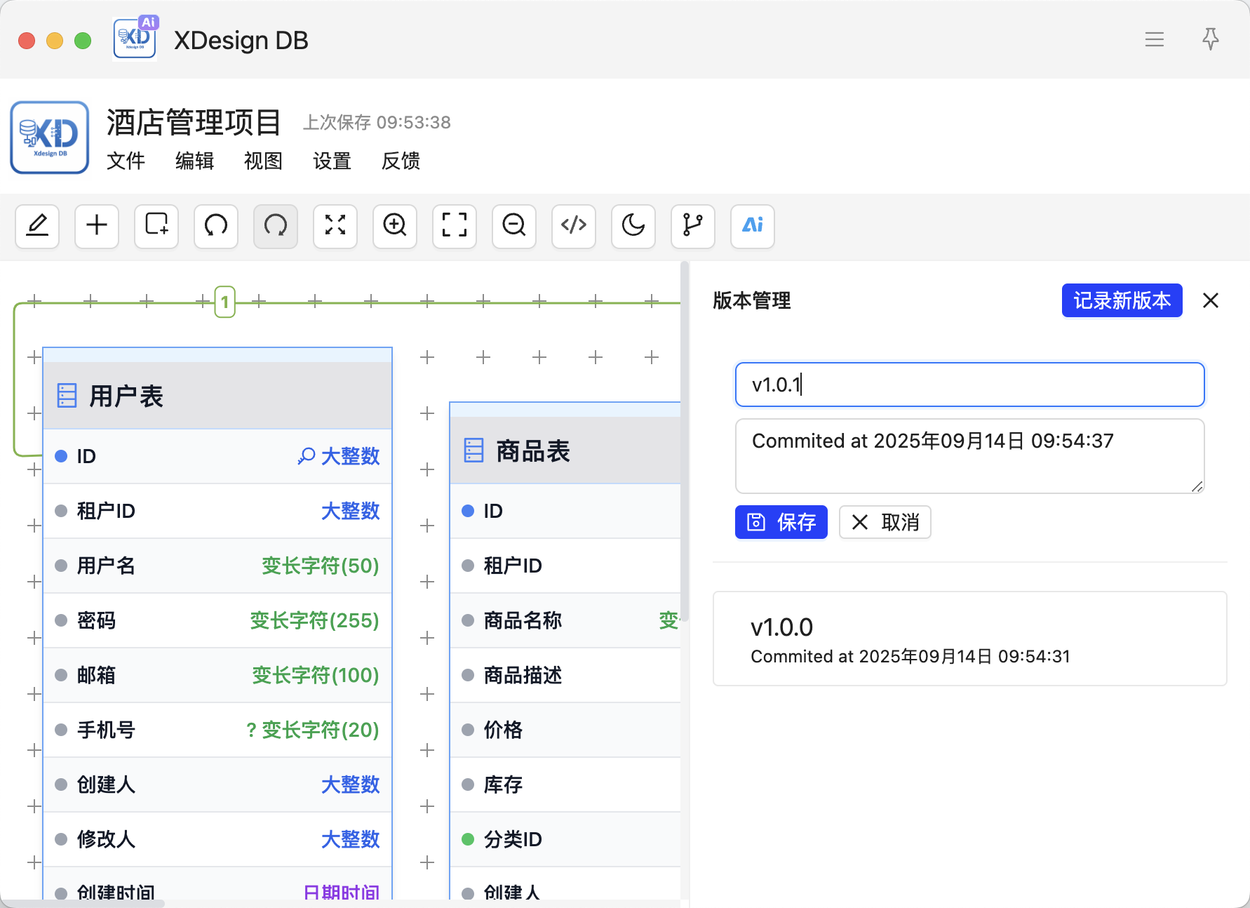This screenshot has width=1250, height=908.
Task: Click the commit description text area
Action: 970,456
